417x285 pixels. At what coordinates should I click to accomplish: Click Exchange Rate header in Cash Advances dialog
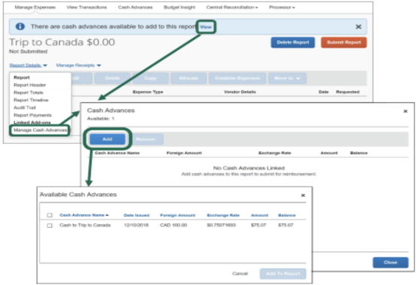[x=275, y=153]
